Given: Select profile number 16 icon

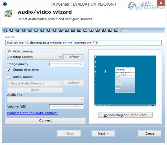Looking at the screenshot, I should click(98, 30).
